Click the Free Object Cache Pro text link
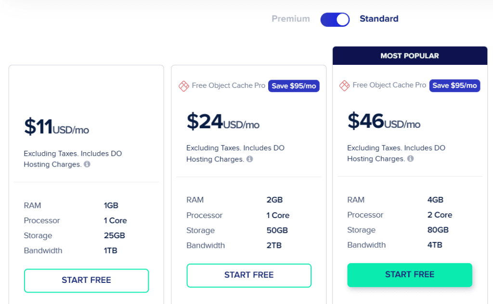This screenshot has width=493, height=304. click(229, 85)
